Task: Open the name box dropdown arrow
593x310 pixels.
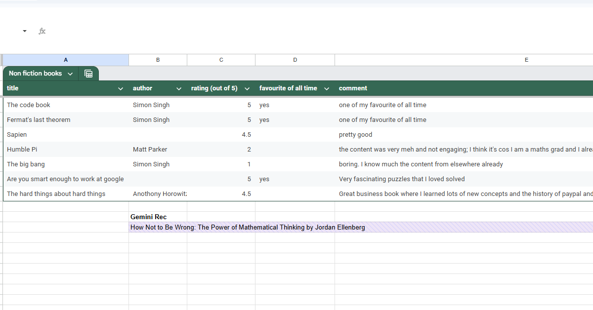Action: [25, 31]
